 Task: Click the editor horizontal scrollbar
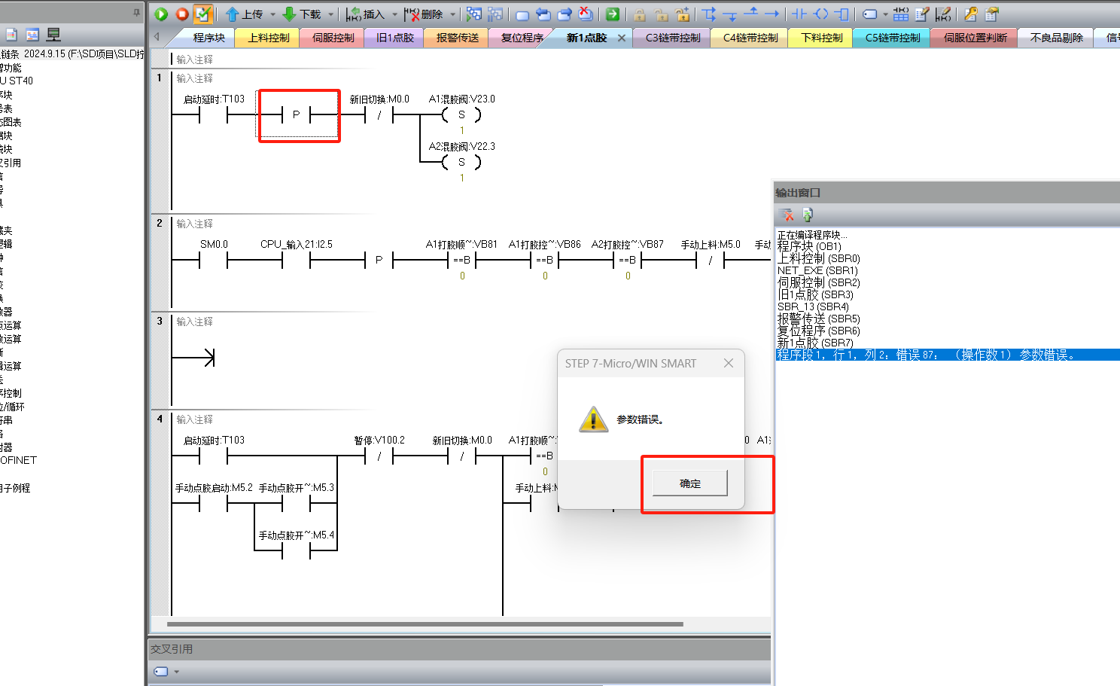coord(425,624)
